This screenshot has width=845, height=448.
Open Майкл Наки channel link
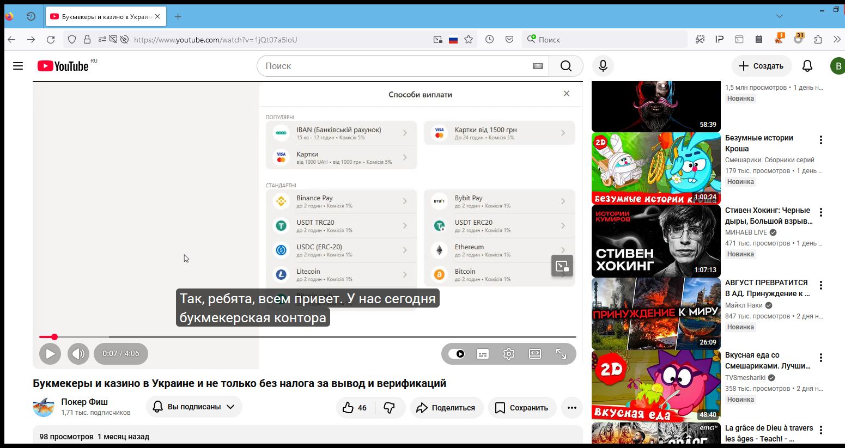(744, 305)
